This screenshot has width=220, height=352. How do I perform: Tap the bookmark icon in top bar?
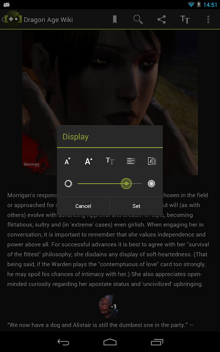point(115,19)
